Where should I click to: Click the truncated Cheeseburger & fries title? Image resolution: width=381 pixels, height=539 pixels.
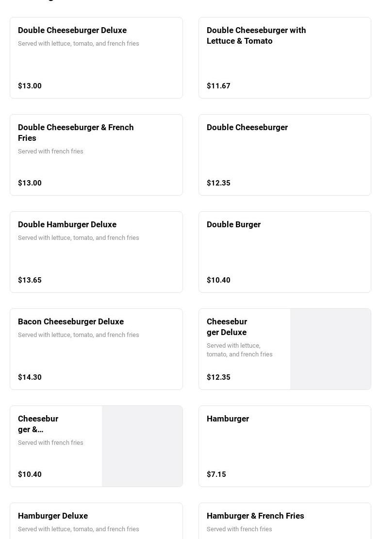coord(38,424)
